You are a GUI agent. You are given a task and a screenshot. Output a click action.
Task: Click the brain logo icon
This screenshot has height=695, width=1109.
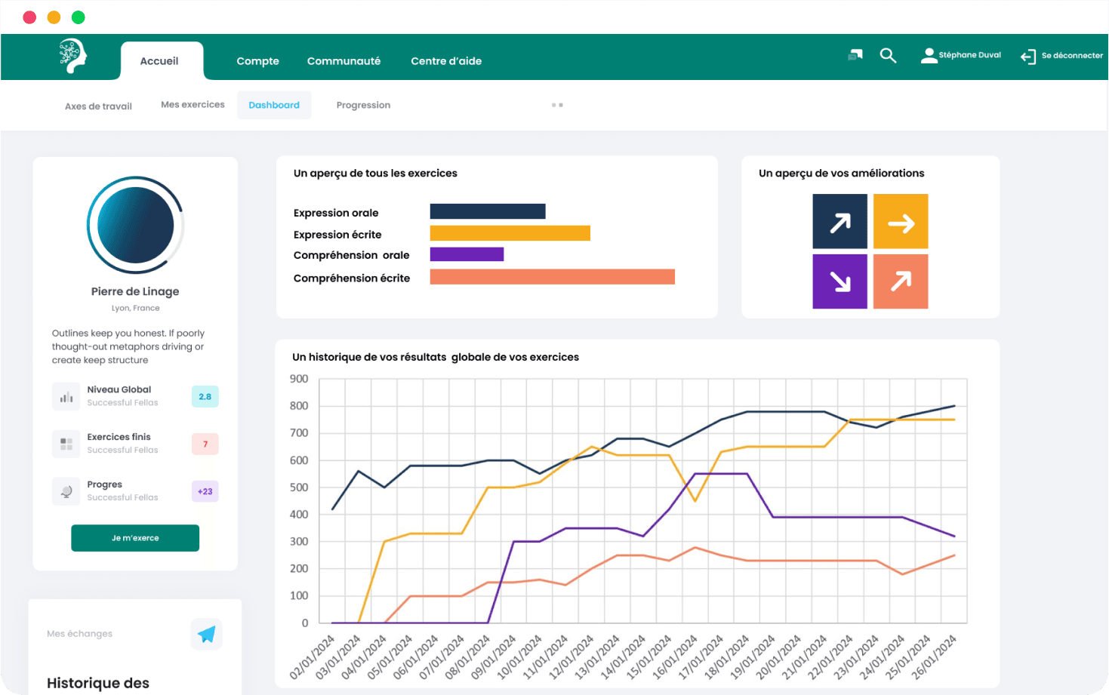[73, 56]
